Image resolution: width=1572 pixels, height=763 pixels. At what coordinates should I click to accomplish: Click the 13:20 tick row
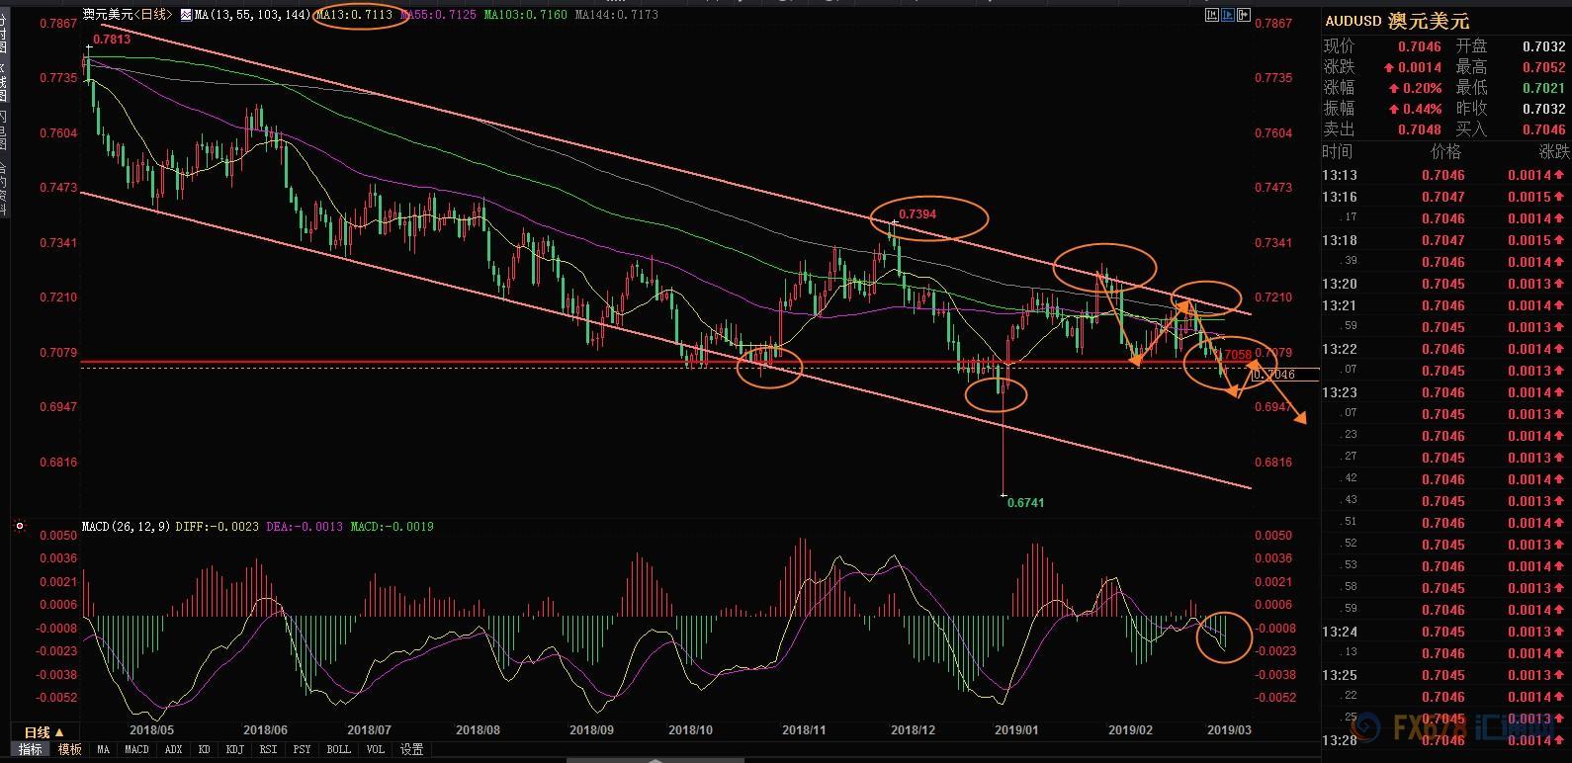1445,284
